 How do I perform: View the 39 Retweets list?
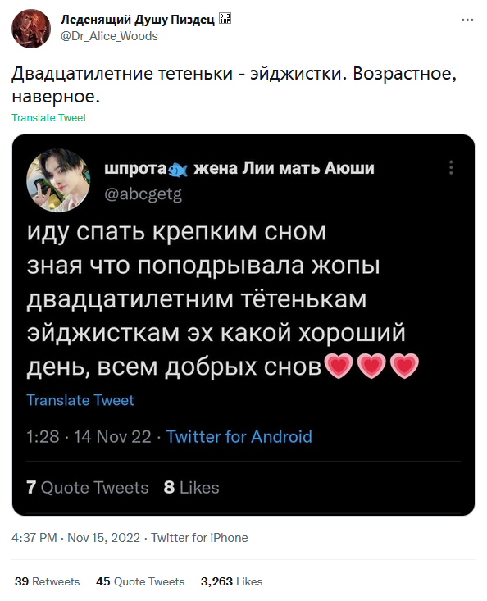(x=47, y=581)
